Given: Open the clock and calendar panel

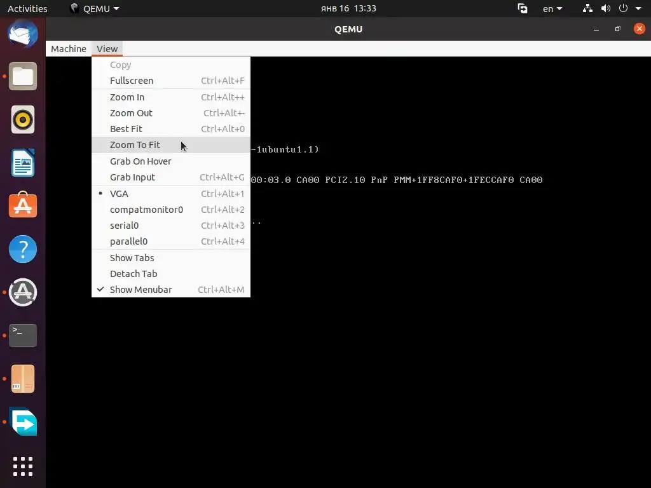Looking at the screenshot, I should [x=348, y=8].
